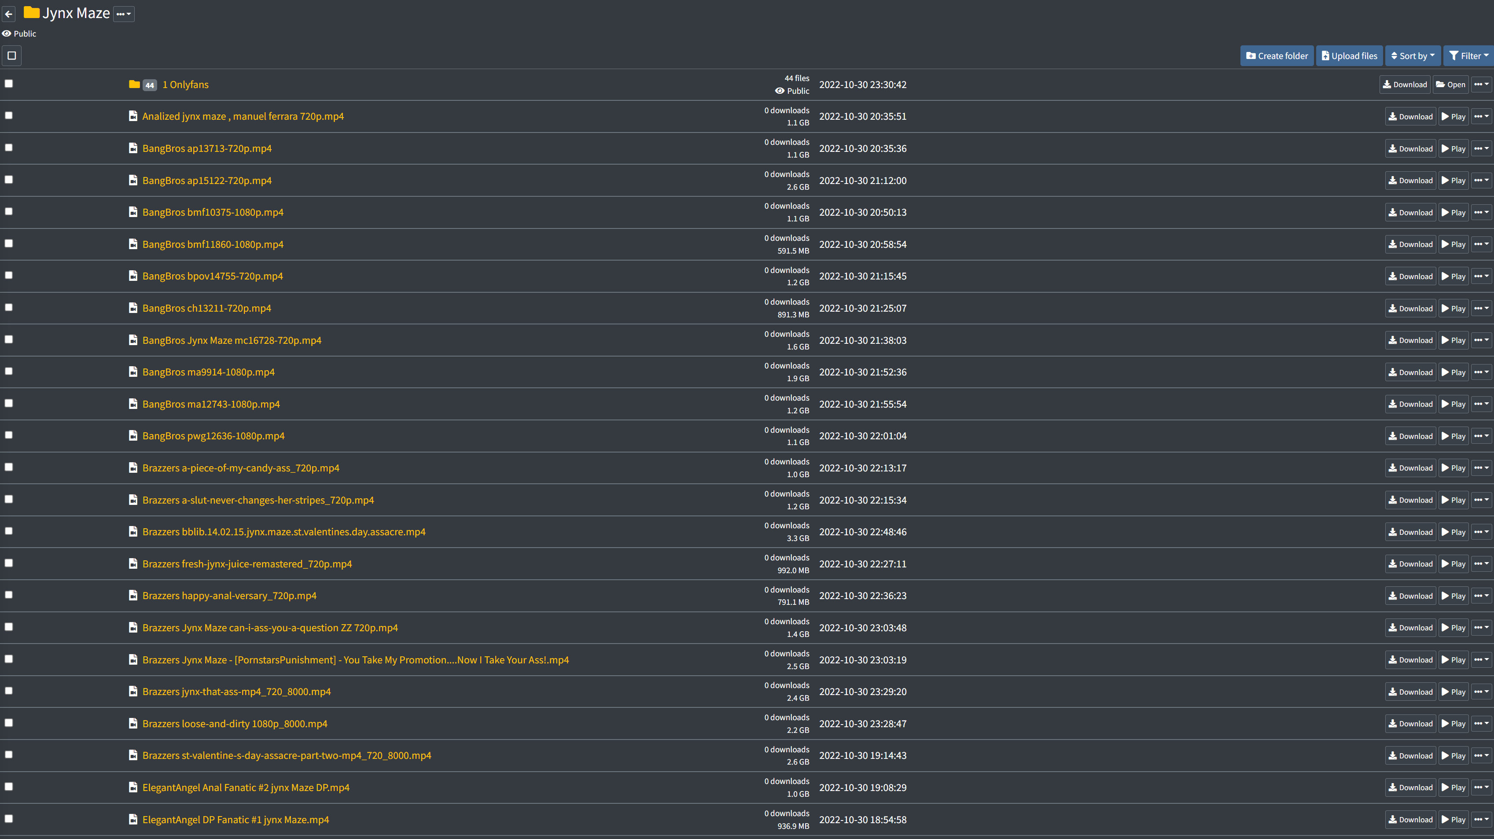This screenshot has height=839, width=1494.
Task: Download Analized jynx maze manuel ferrara 720p.mp4
Action: (1410, 117)
